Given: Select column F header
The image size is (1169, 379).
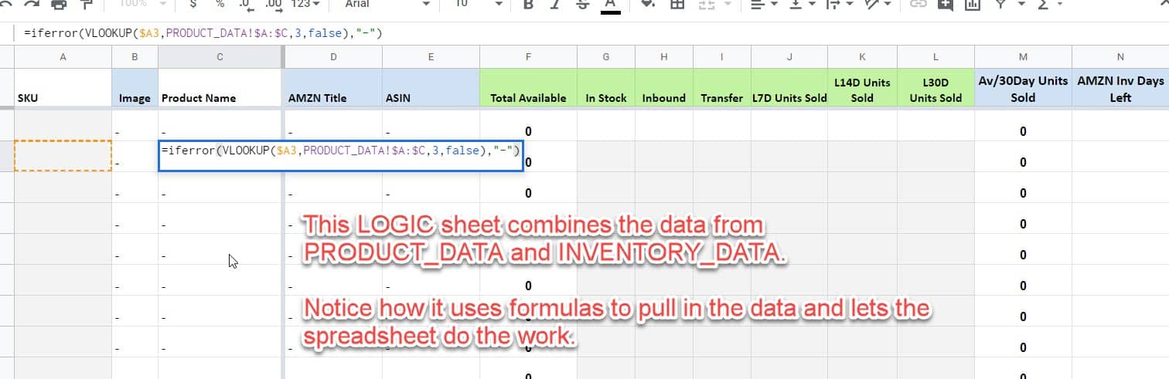Looking at the screenshot, I should coord(528,56).
